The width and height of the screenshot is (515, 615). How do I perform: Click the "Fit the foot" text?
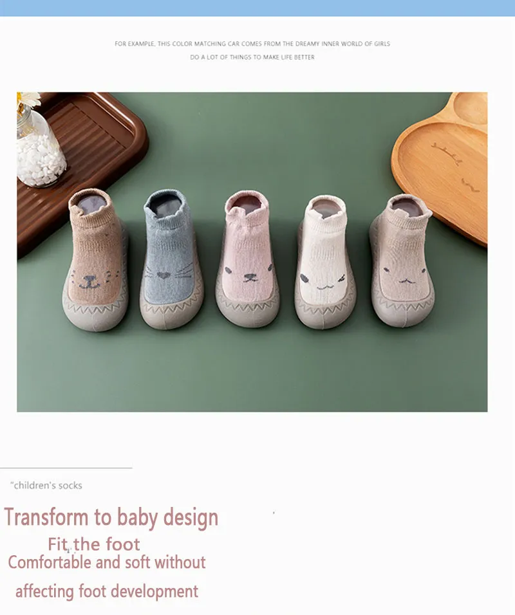click(94, 544)
